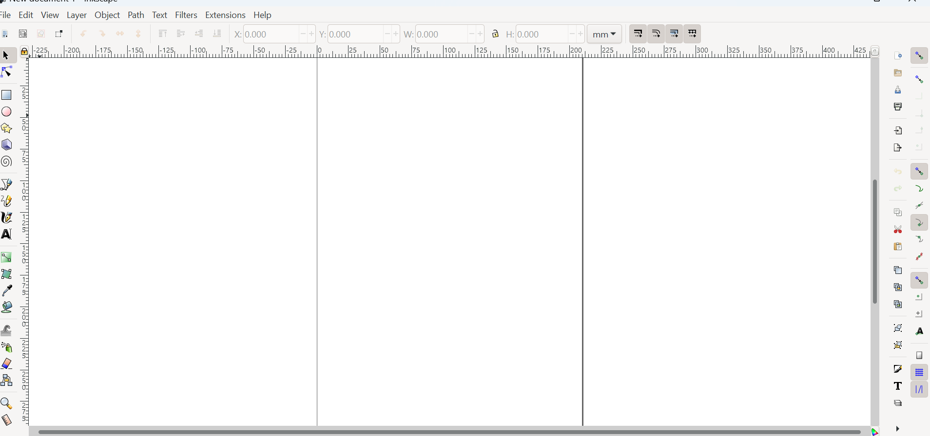
Task: Select the Calligraphy tool
Action: pos(6,218)
